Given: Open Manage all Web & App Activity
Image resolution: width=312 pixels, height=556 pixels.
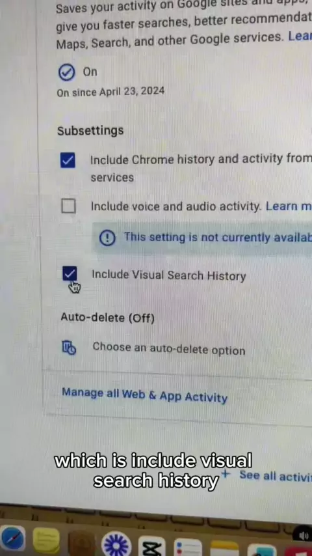Looking at the screenshot, I should [x=144, y=395].
